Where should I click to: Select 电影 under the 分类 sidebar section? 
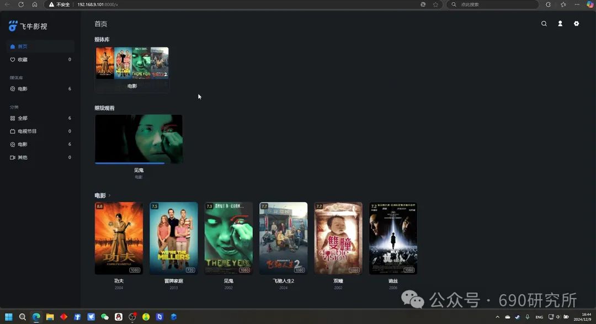(x=40, y=145)
